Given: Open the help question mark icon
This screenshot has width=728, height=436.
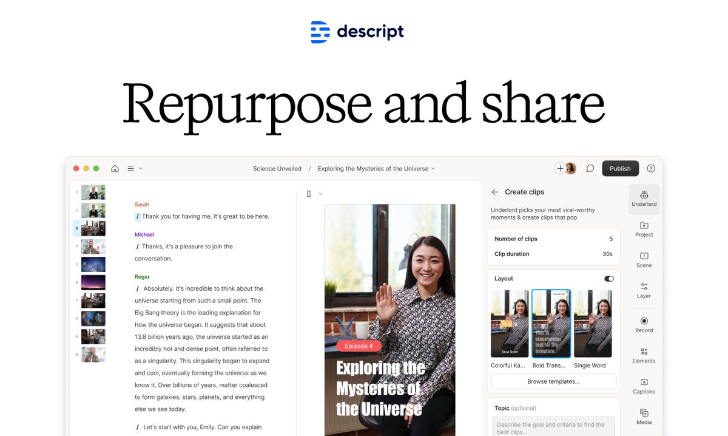Looking at the screenshot, I should point(651,168).
